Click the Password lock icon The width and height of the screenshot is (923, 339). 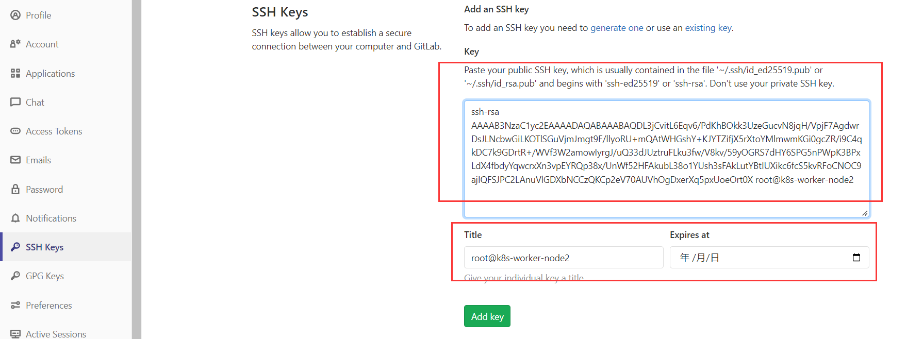point(15,189)
